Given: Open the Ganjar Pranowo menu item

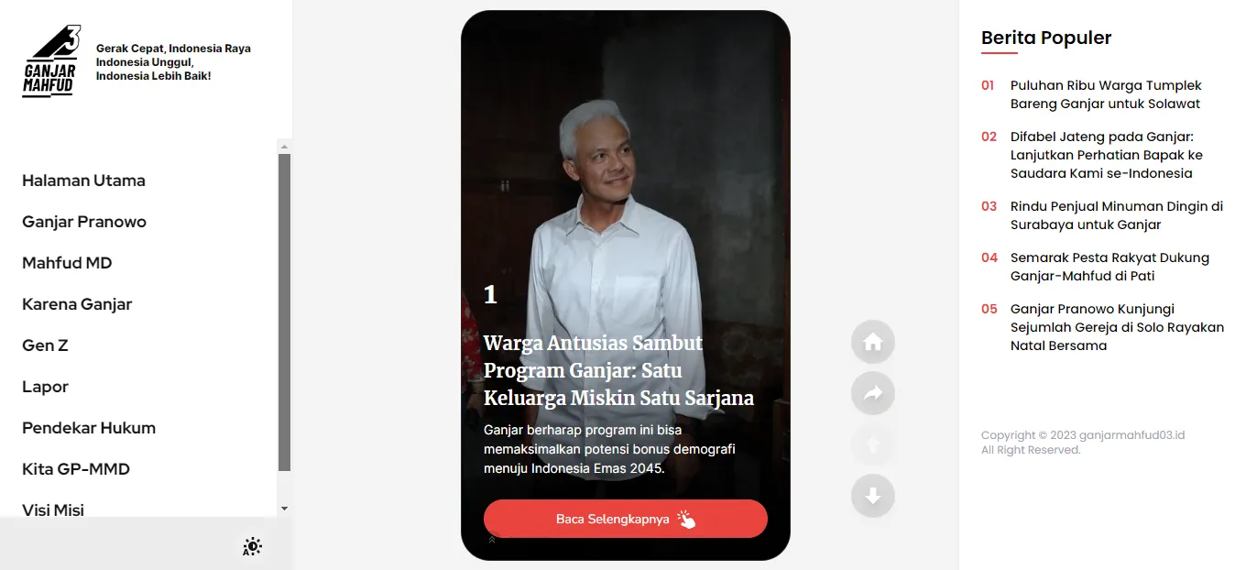Looking at the screenshot, I should click(84, 222).
